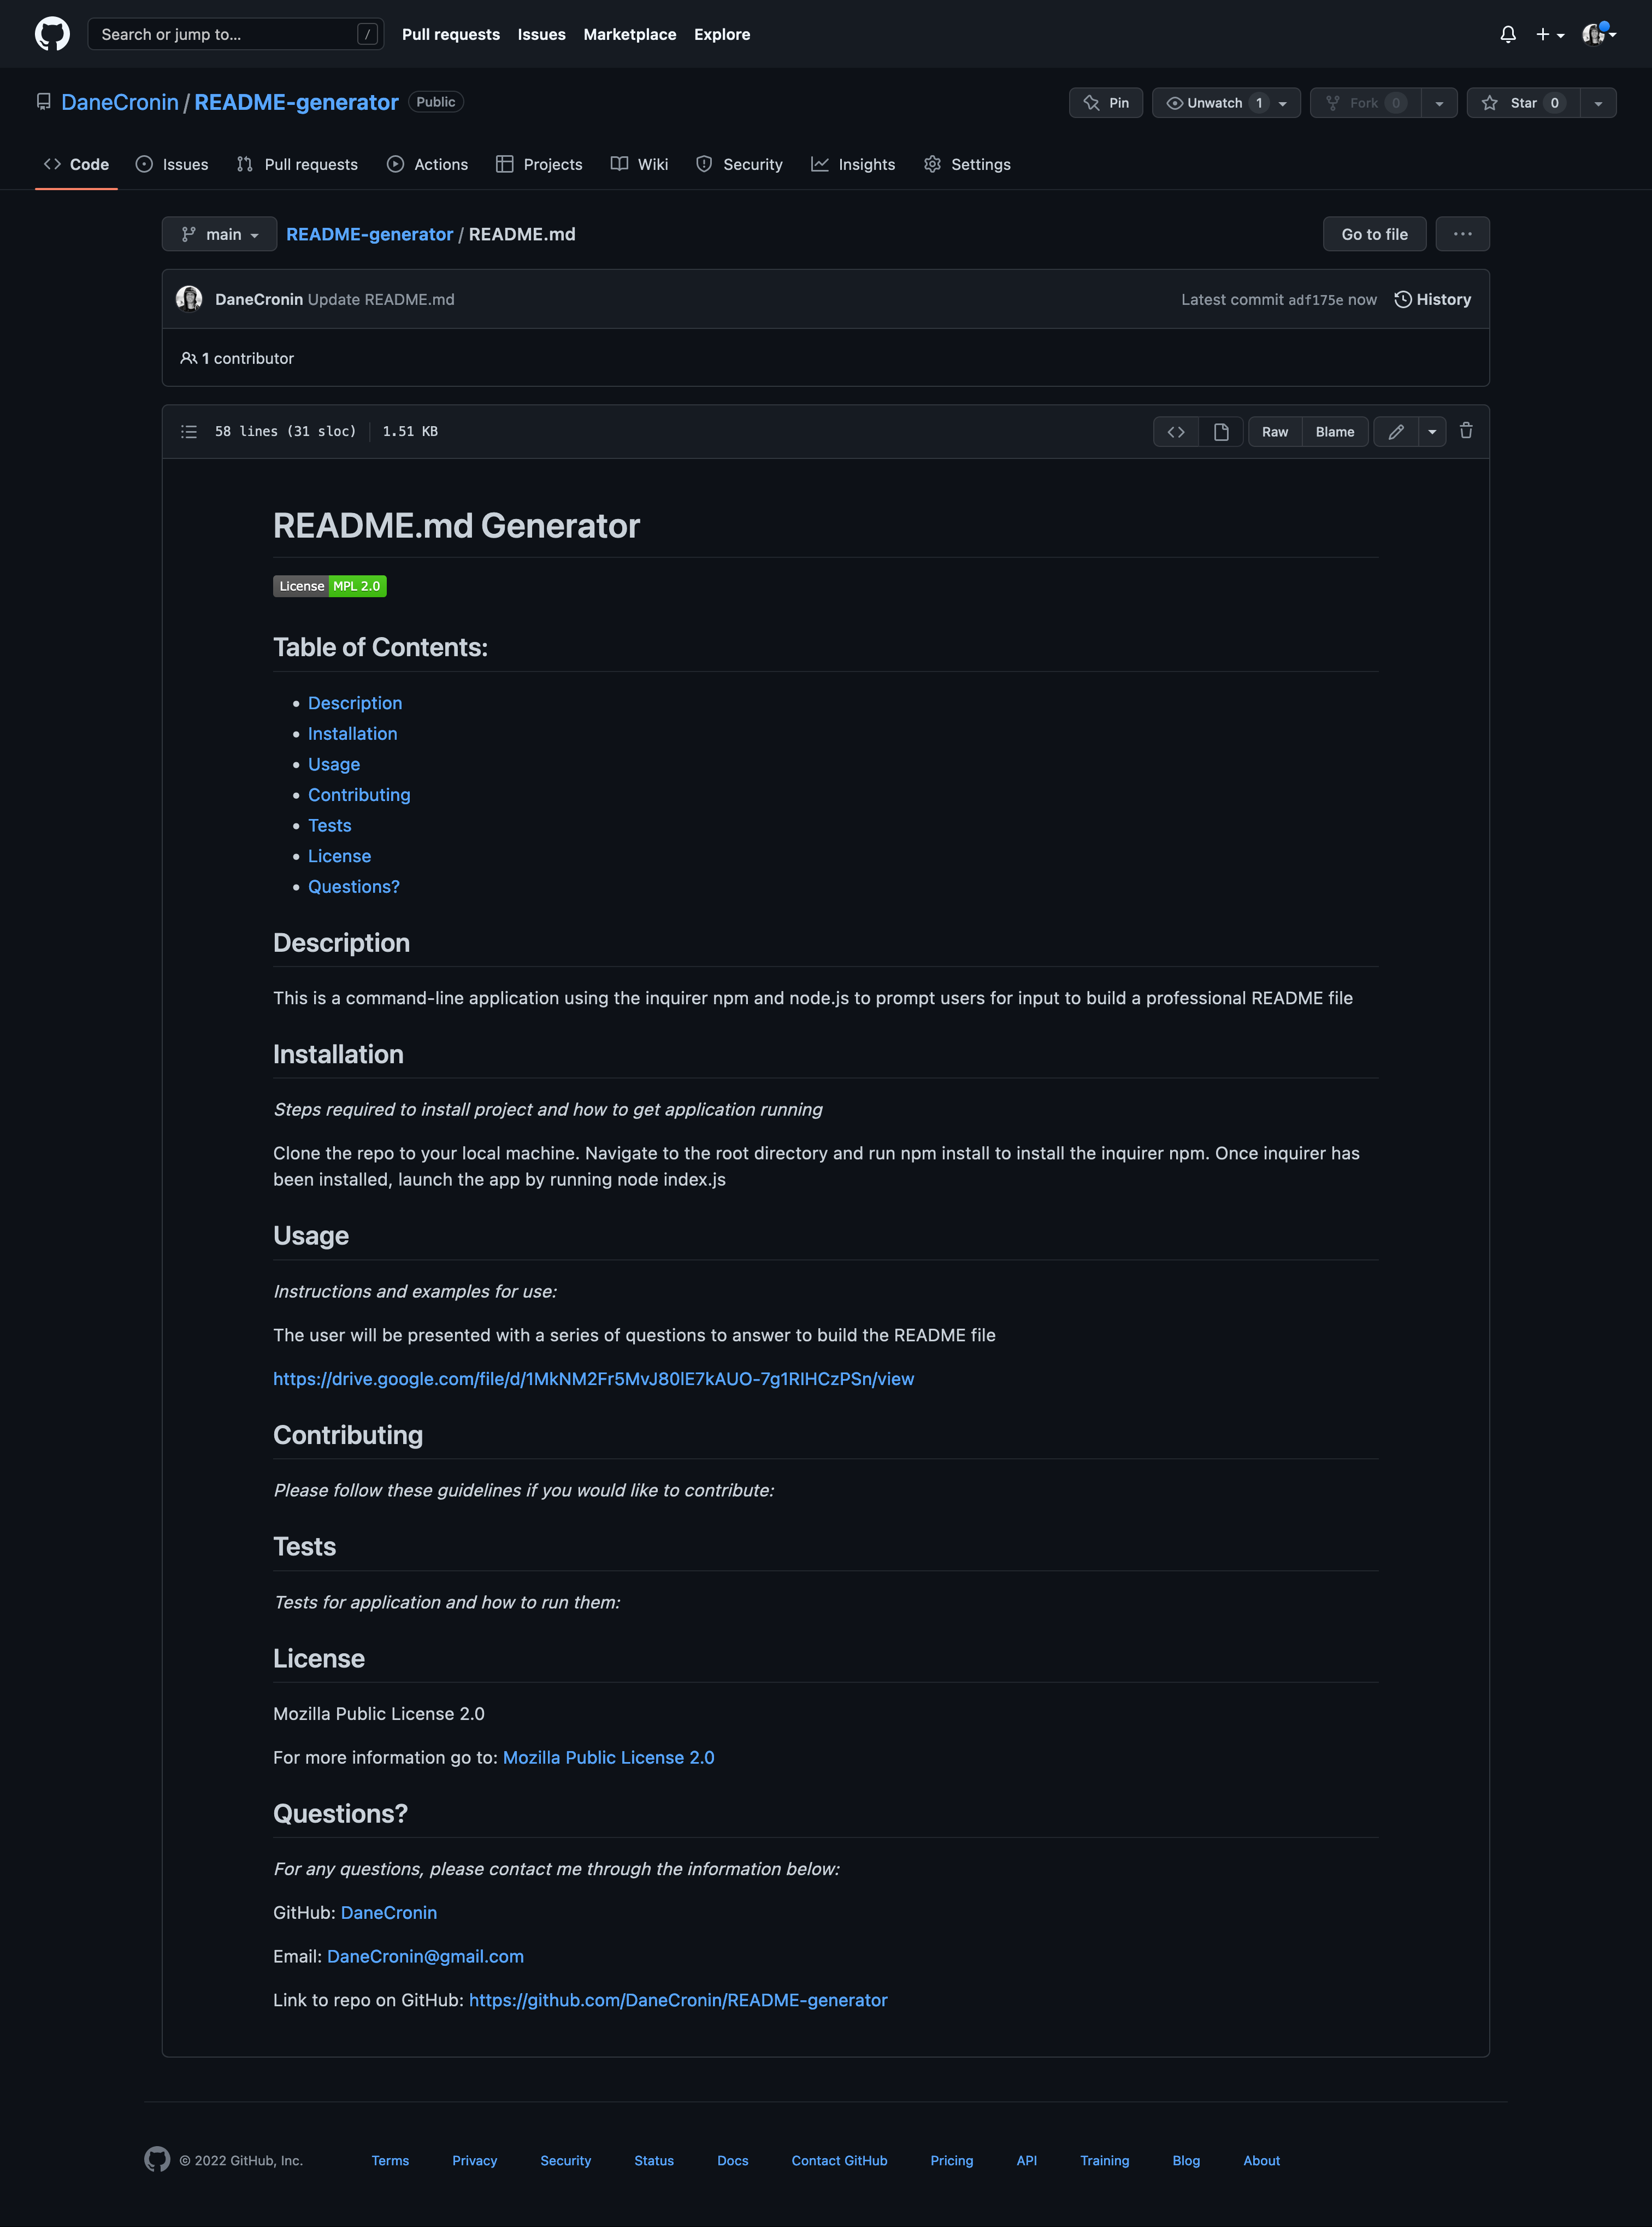Pin the repository

1105,102
